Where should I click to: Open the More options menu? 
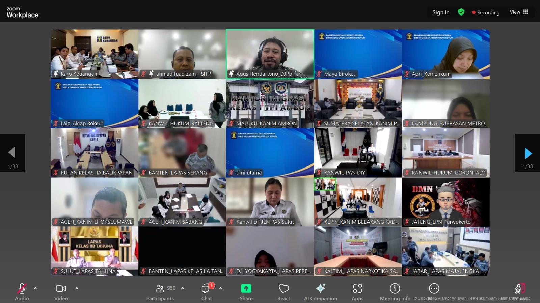[x=434, y=289]
